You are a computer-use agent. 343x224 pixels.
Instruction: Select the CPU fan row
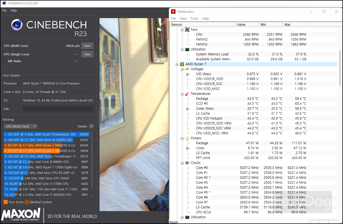pos(254,35)
